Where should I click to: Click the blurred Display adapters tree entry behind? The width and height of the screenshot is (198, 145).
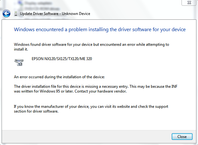pos(38,3)
